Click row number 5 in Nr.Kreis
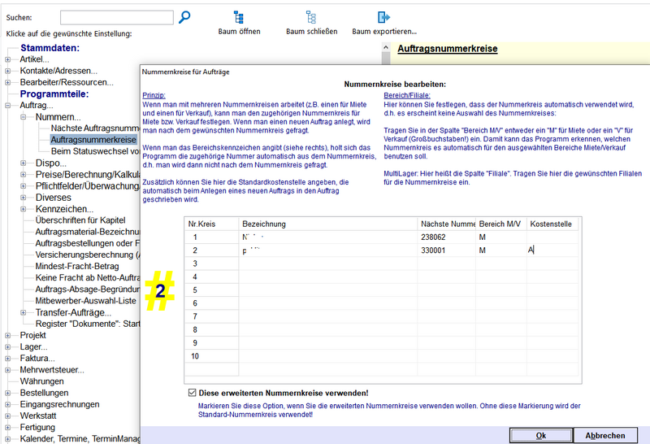Image resolution: width=650 pixels, height=444 pixels. (x=211, y=290)
